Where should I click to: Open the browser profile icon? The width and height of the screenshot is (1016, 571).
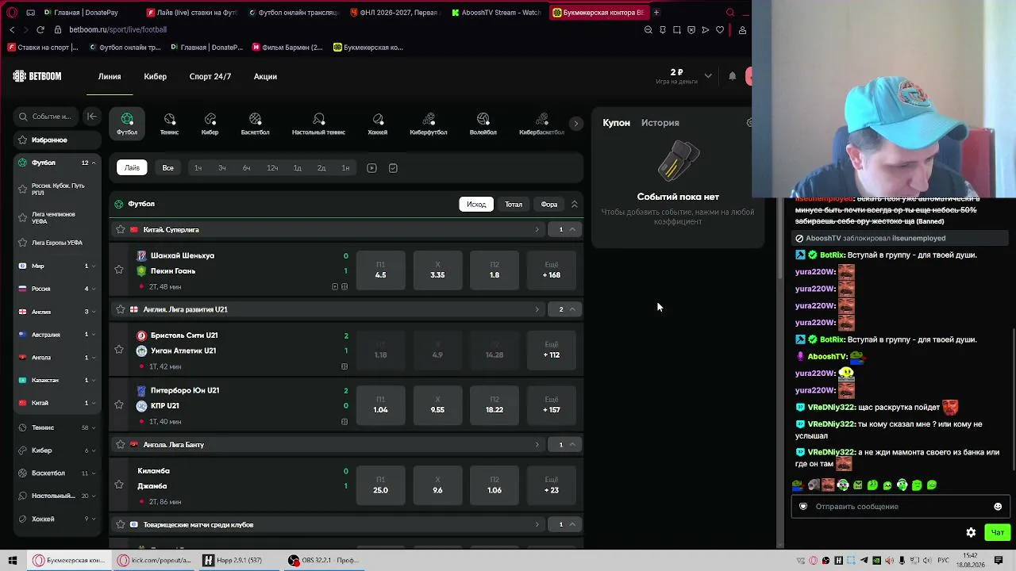(x=742, y=30)
